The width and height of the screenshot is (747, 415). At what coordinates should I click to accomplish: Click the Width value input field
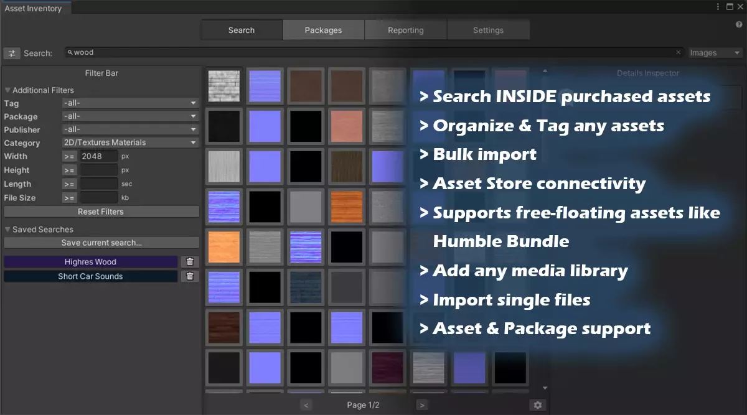98,157
